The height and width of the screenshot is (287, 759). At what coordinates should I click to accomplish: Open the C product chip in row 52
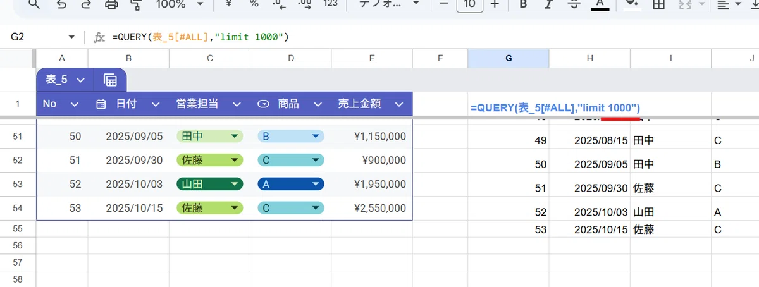[291, 161]
